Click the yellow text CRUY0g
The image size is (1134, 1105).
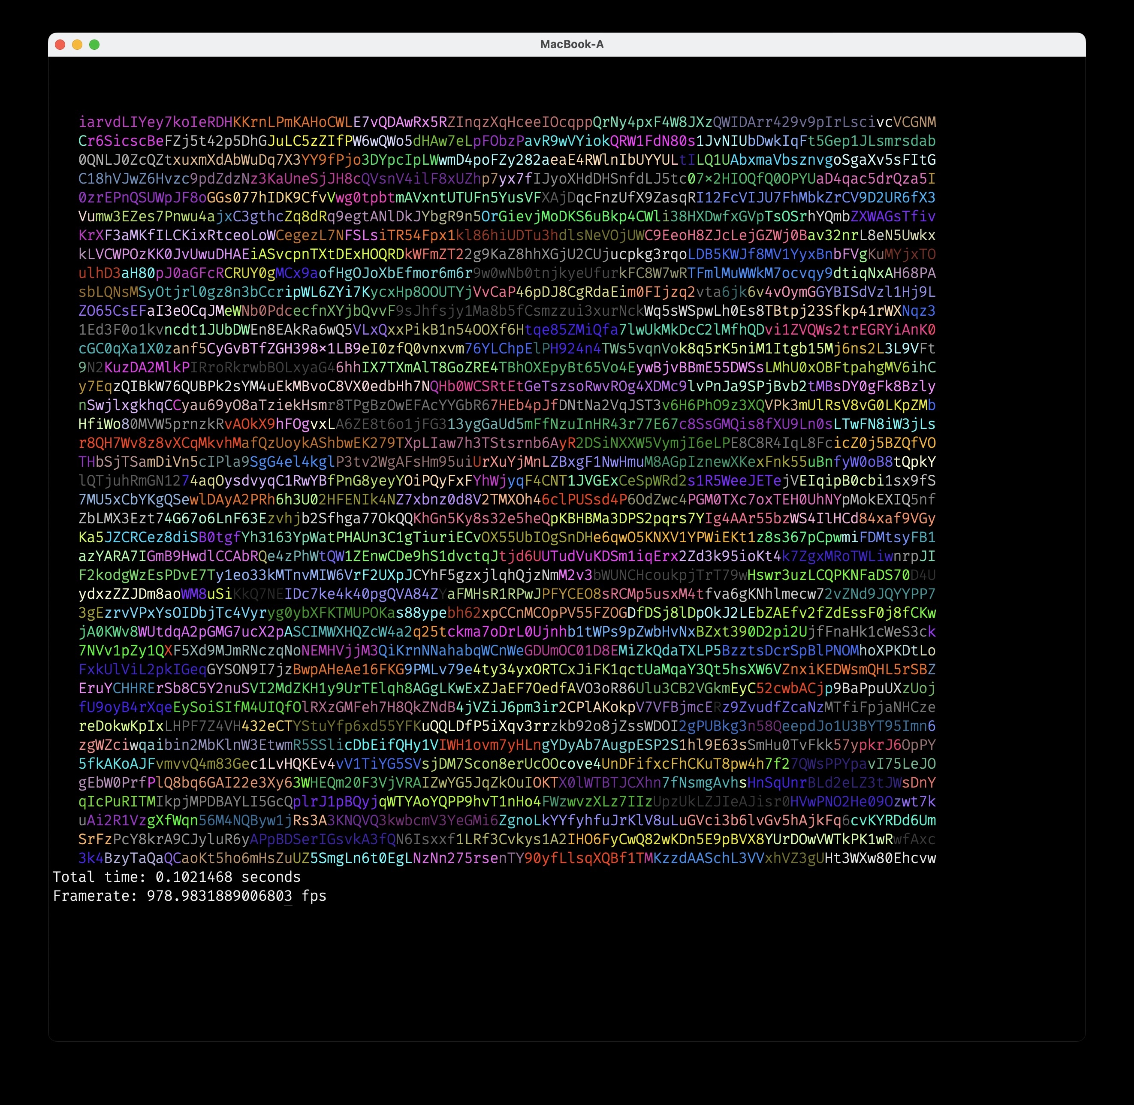(251, 273)
